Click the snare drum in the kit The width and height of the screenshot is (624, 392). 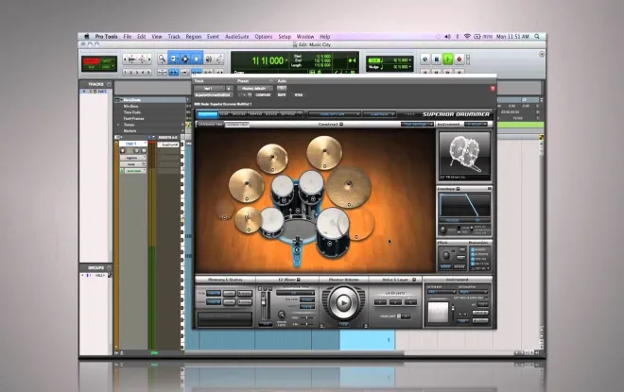271,223
